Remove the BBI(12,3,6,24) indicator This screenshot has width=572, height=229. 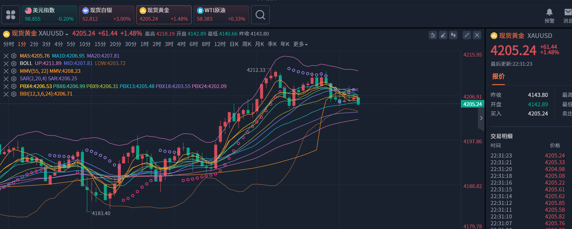pyautogui.click(x=6, y=94)
